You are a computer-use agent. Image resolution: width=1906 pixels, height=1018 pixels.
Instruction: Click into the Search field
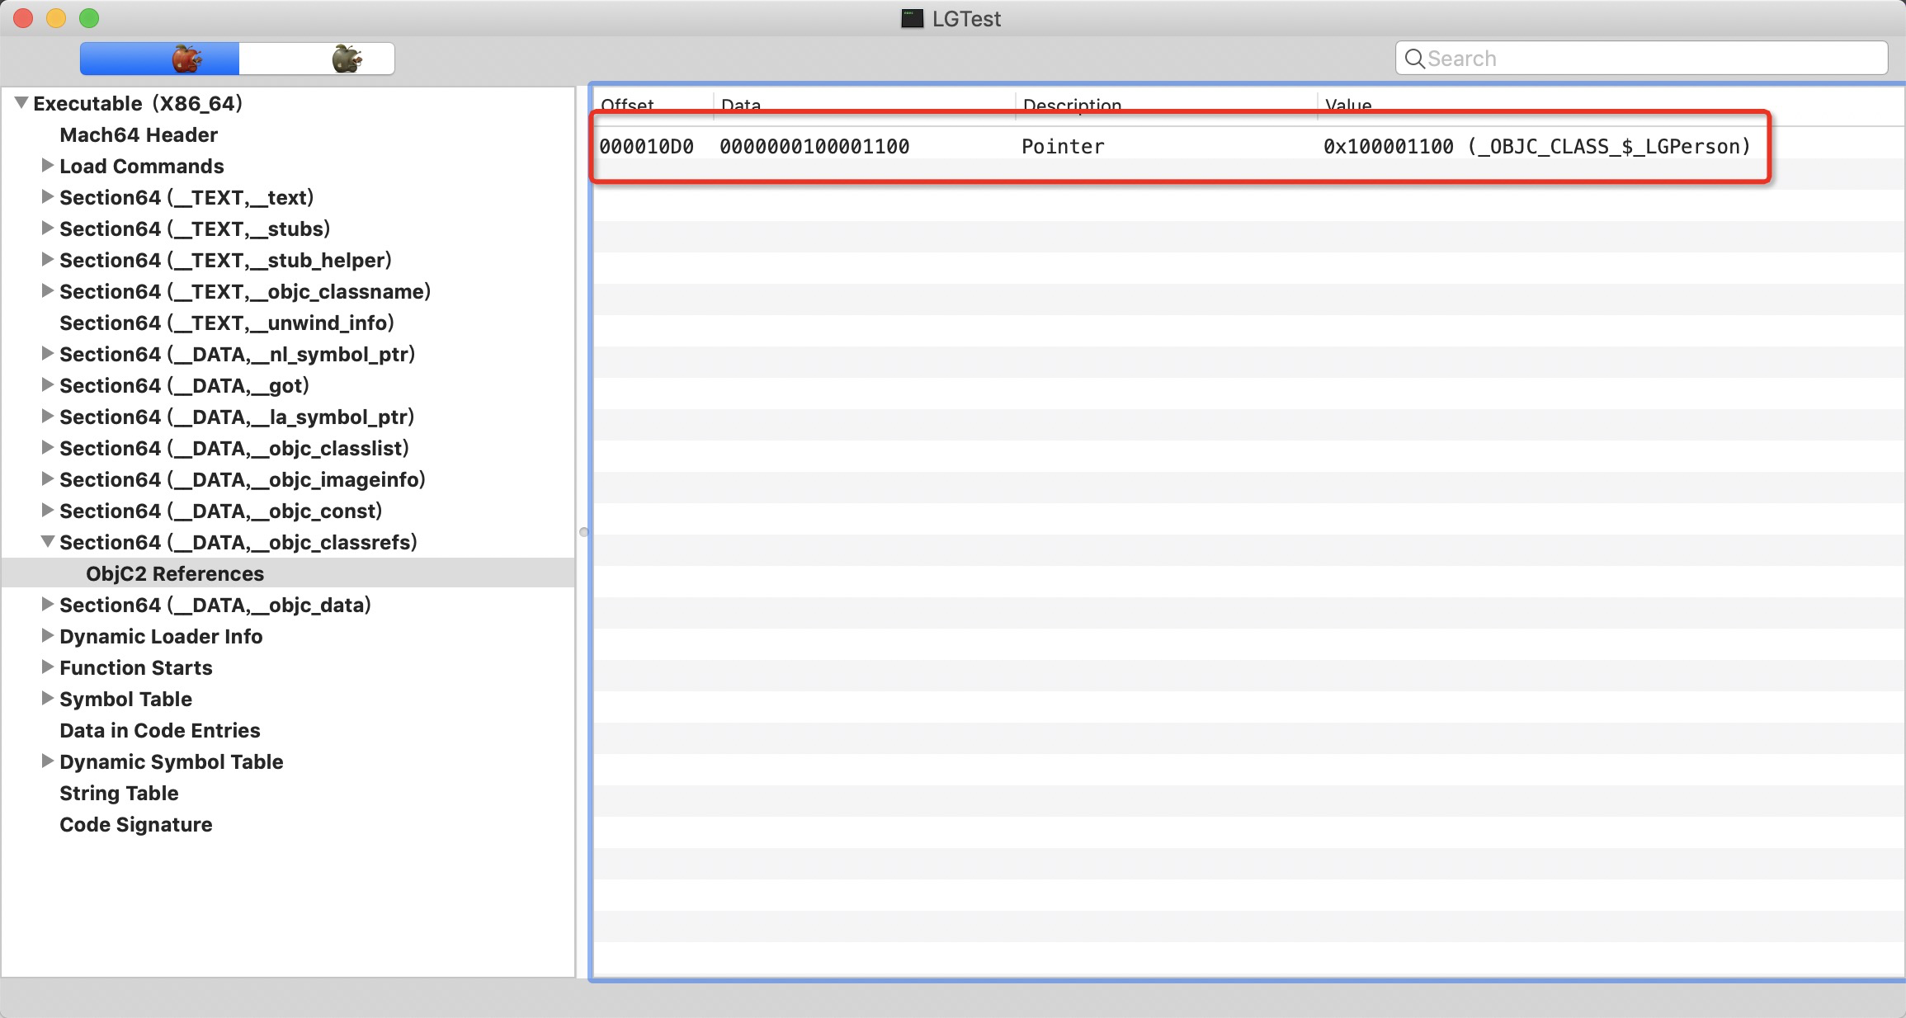click(1650, 59)
